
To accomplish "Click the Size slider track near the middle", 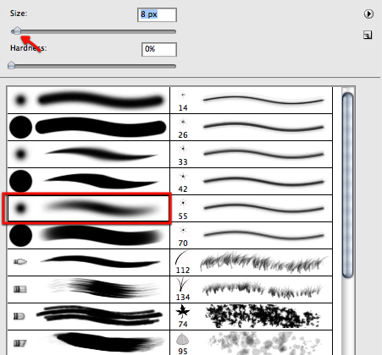I will (x=94, y=32).
